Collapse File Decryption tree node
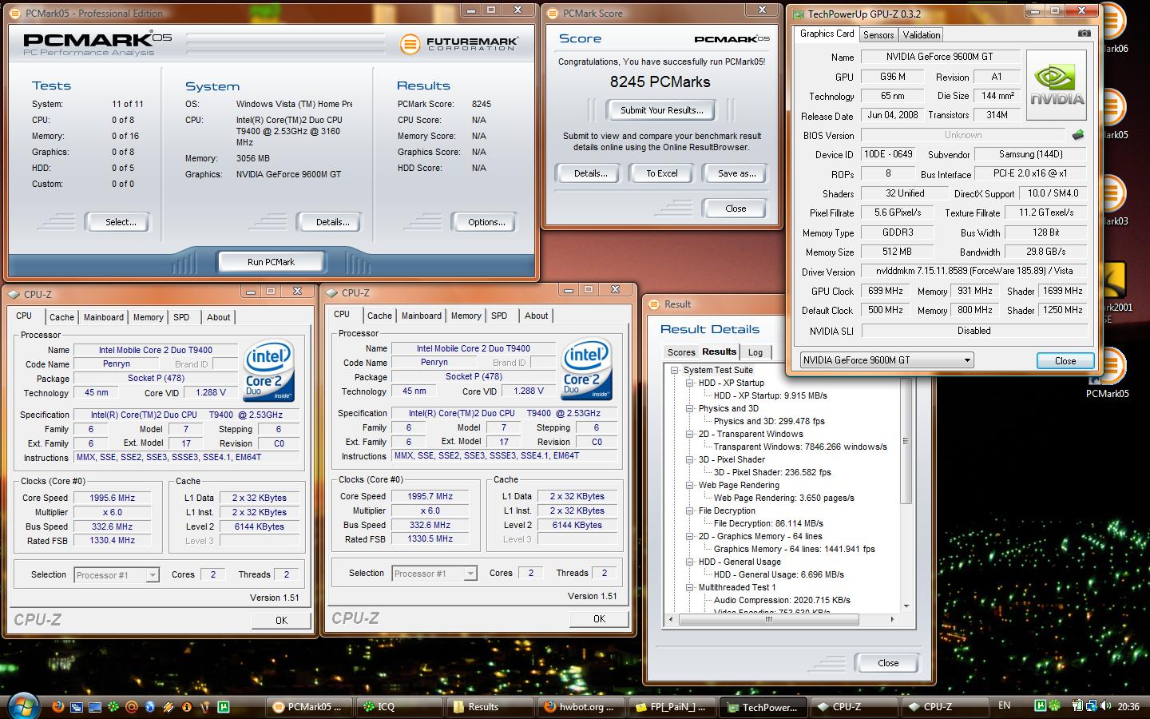This screenshot has height=719, width=1150. point(689,511)
